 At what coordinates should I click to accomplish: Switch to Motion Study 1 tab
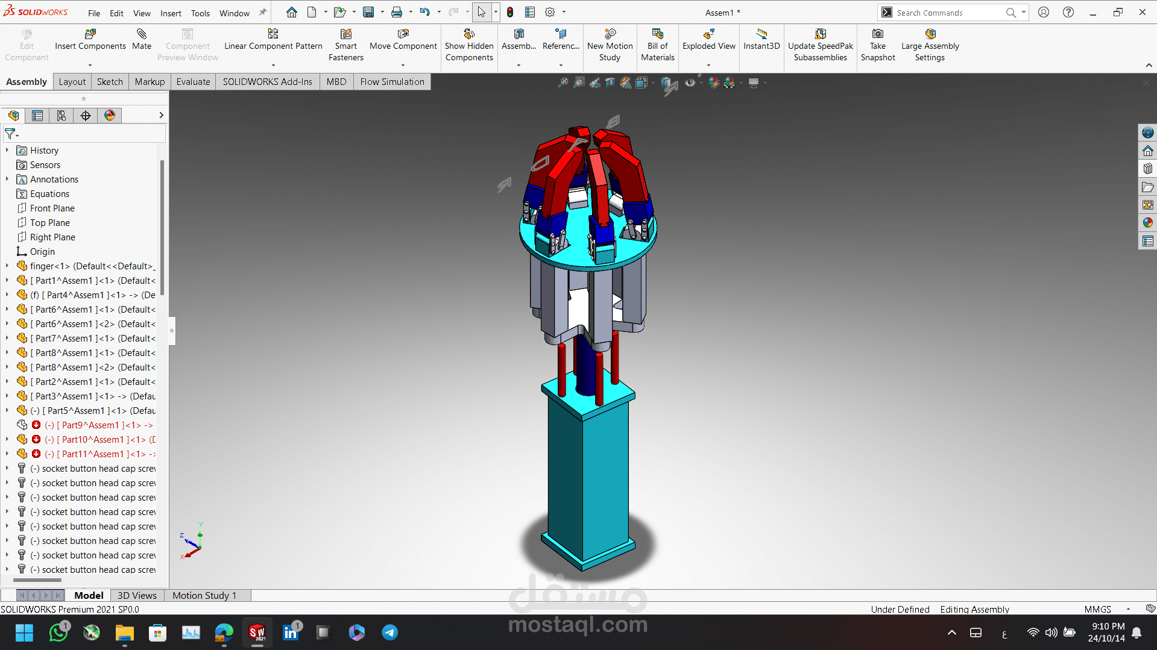pyautogui.click(x=204, y=595)
